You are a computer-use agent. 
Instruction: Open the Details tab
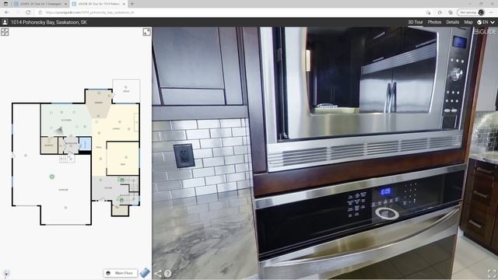[x=452, y=23]
